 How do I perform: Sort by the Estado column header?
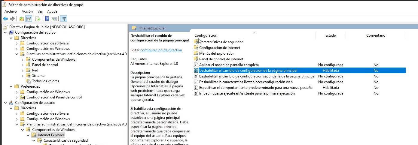[330, 35]
